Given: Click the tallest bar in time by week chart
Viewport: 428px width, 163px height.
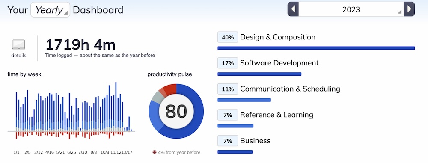Looking at the screenshot, I should pos(116,107).
